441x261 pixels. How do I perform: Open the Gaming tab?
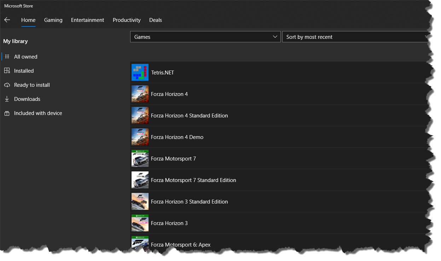pyautogui.click(x=53, y=20)
